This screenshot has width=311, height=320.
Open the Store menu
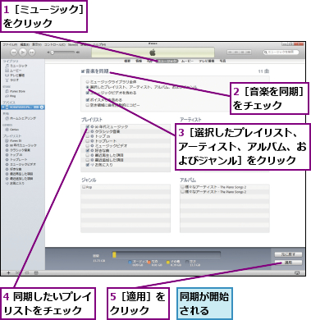coord(73,44)
